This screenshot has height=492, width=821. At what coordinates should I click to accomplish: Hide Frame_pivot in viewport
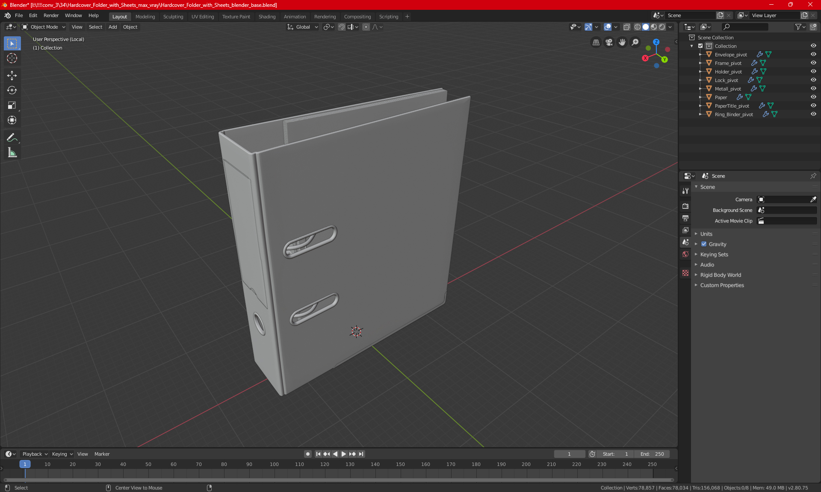pyautogui.click(x=813, y=63)
